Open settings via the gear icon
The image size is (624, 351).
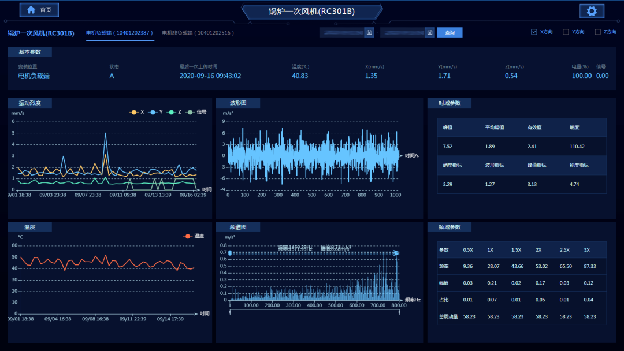(x=592, y=11)
